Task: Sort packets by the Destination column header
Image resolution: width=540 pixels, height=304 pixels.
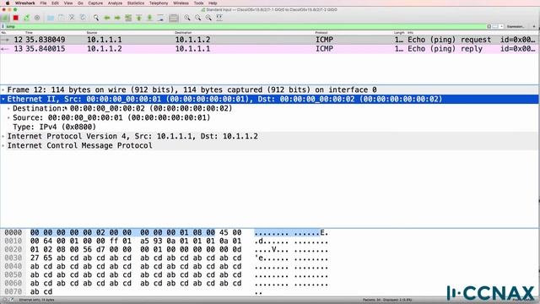Action: (183, 32)
